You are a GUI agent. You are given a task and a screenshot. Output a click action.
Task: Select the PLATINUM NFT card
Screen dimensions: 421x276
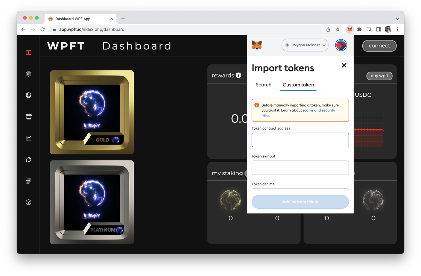(x=92, y=202)
